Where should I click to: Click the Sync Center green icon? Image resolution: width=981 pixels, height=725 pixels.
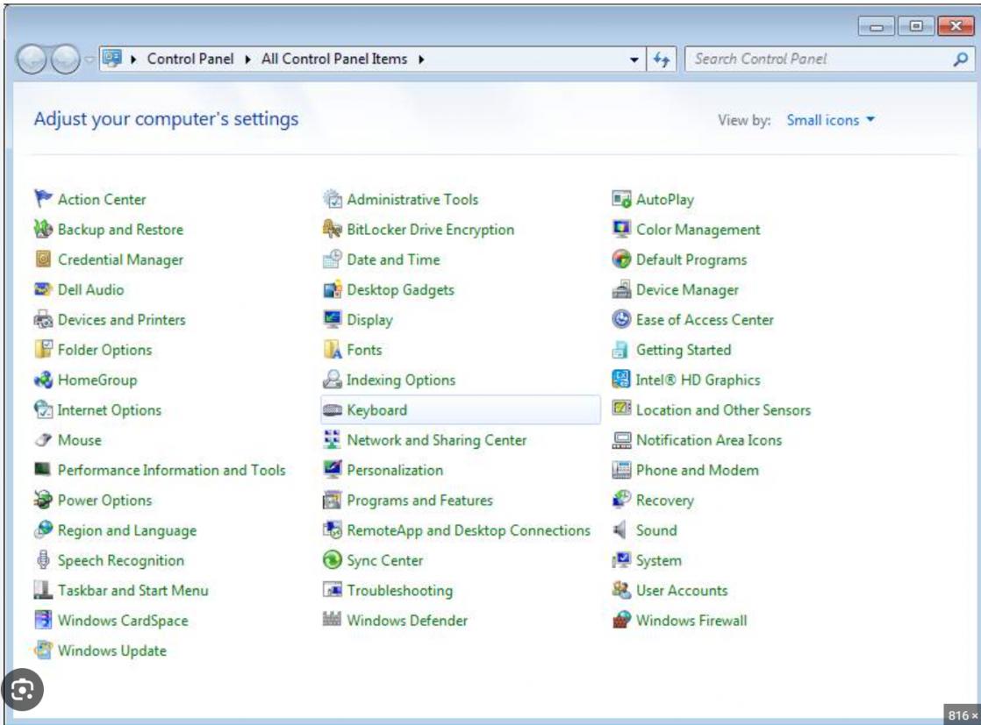(x=333, y=560)
